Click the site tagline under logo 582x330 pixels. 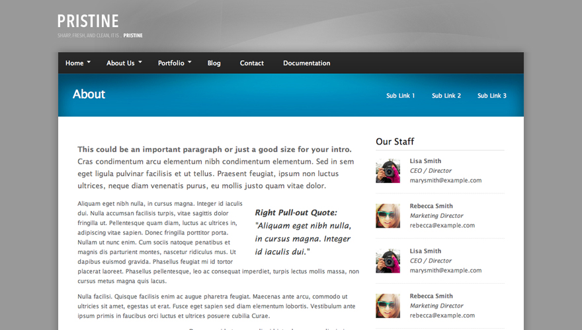click(x=100, y=36)
